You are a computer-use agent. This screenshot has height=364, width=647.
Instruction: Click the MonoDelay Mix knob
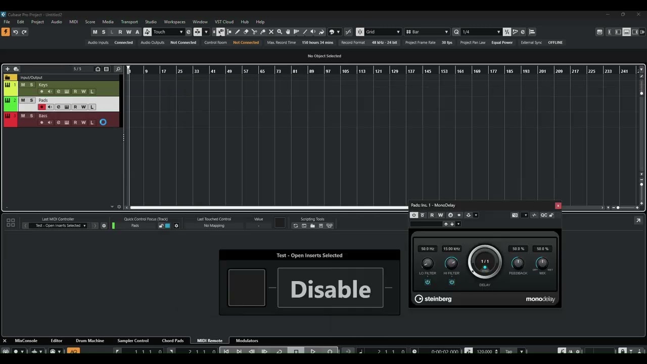click(x=542, y=263)
